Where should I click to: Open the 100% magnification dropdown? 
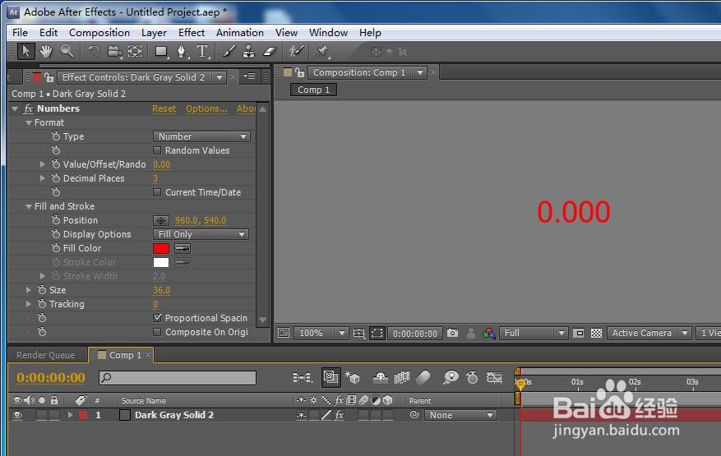pyautogui.click(x=321, y=333)
